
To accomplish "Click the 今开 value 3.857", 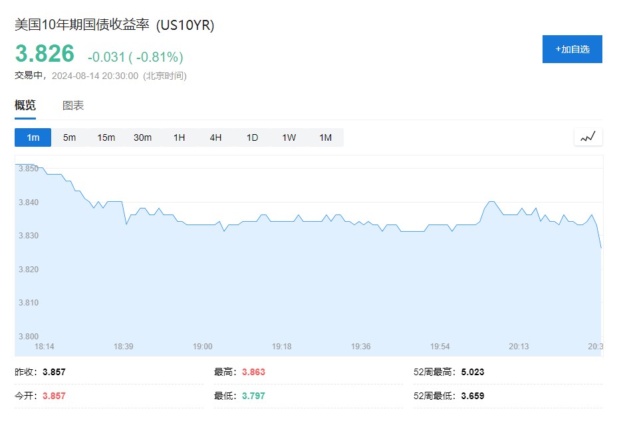I will point(54,396).
